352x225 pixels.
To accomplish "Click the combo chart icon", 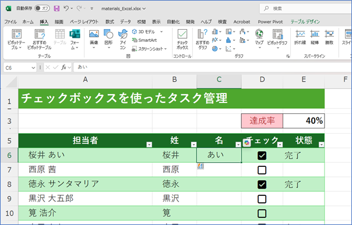I will pos(242,40).
